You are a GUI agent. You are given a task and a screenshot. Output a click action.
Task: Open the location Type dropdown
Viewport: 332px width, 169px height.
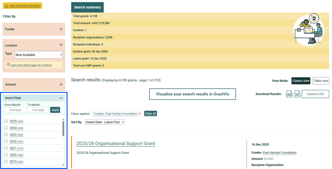[39, 55]
